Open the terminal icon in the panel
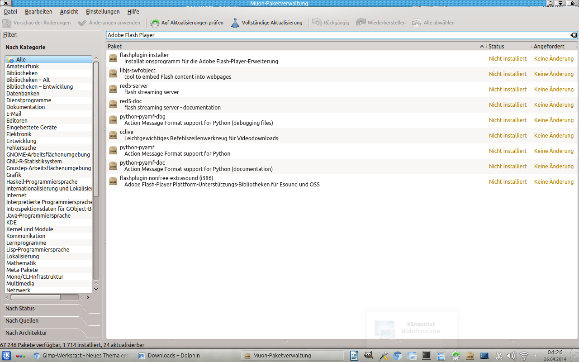Image resolution: width=579 pixels, height=362 pixels. pos(427,356)
